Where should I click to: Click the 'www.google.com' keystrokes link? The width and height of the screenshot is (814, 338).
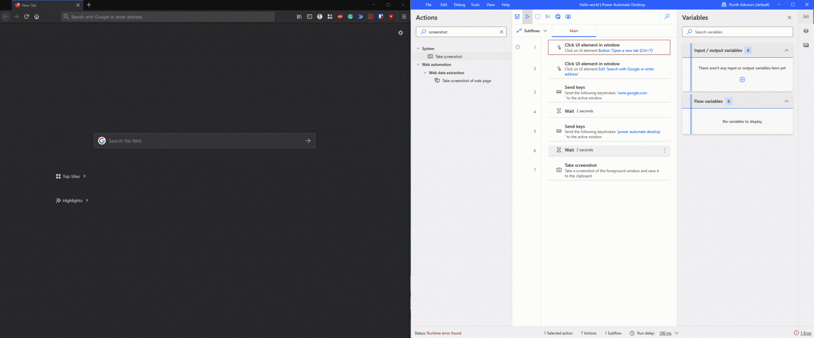632,93
